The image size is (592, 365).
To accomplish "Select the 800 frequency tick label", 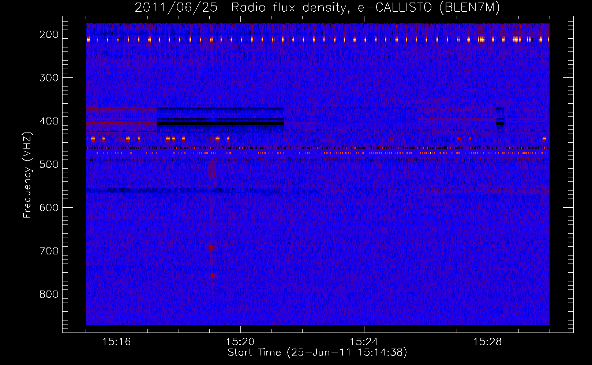I will pyautogui.click(x=49, y=294).
